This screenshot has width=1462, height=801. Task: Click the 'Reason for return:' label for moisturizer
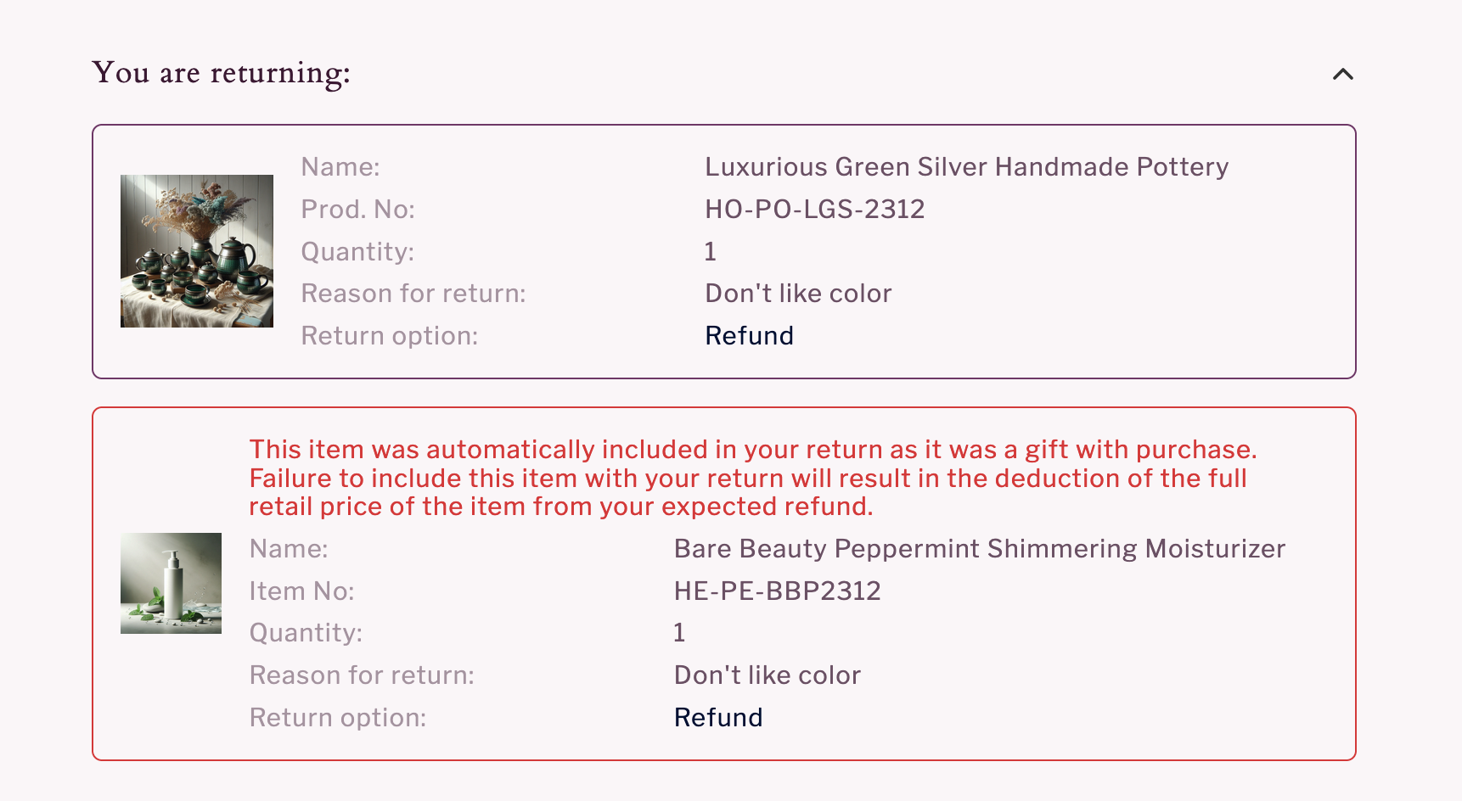(362, 675)
